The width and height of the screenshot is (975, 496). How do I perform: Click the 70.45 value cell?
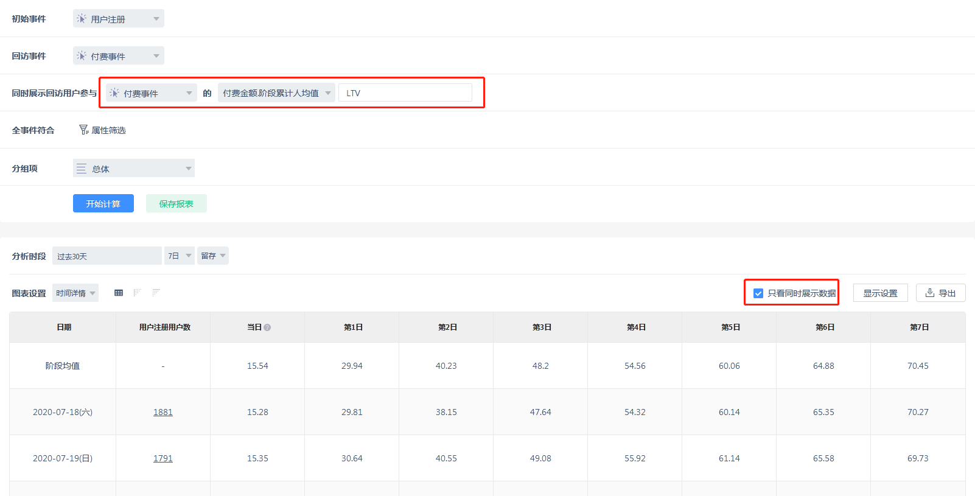click(918, 366)
